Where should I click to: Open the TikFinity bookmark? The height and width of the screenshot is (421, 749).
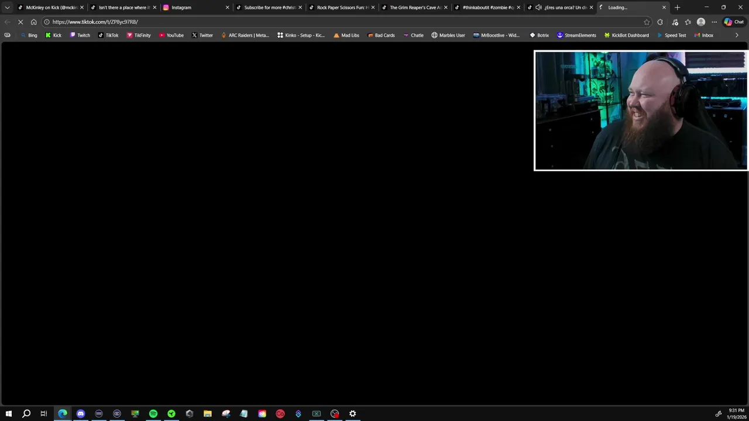tap(139, 35)
